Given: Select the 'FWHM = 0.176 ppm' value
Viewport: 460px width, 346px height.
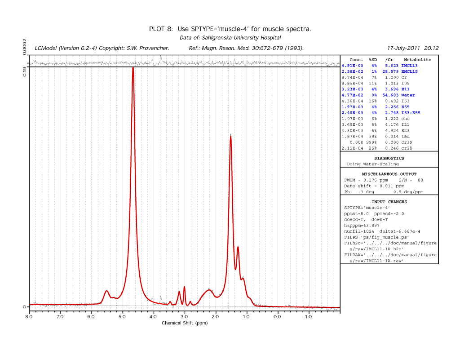Looking at the screenshot, I should click(x=366, y=180).
